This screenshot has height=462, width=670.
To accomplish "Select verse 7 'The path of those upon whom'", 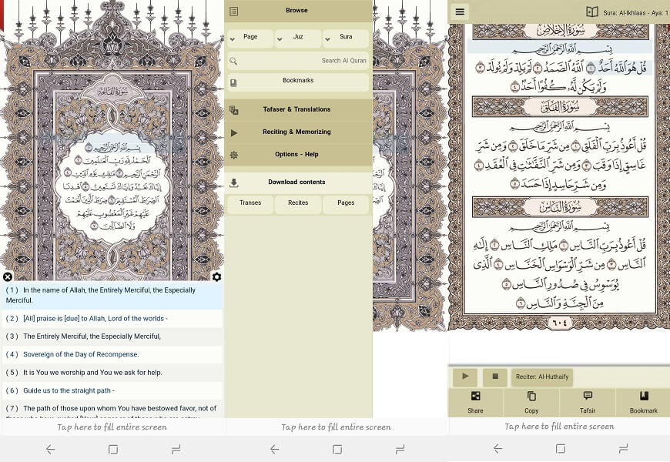I will click(112, 410).
